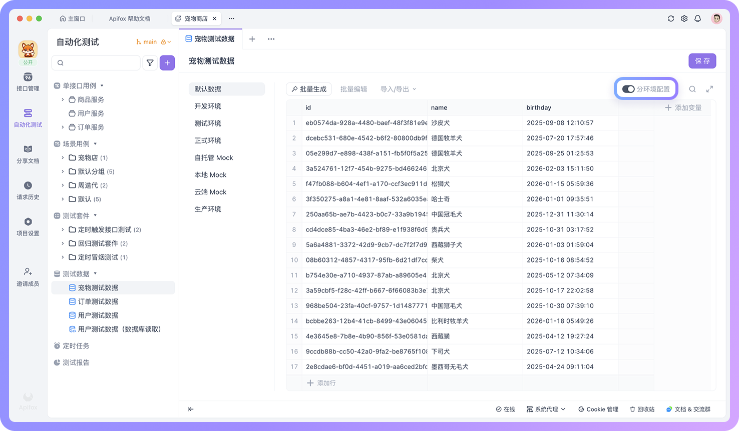Select 开发环境 in environment list
739x431 pixels.
pyautogui.click(x=227, y=106)
